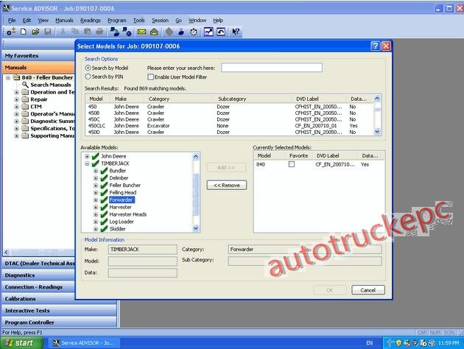
Task: Open the Session menu
Action: pyautogui.click(x=160, y=21)
